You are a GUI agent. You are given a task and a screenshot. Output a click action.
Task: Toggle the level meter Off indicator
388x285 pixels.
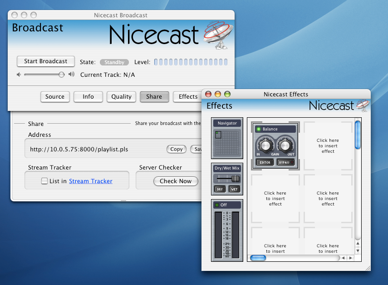point(217,205)
